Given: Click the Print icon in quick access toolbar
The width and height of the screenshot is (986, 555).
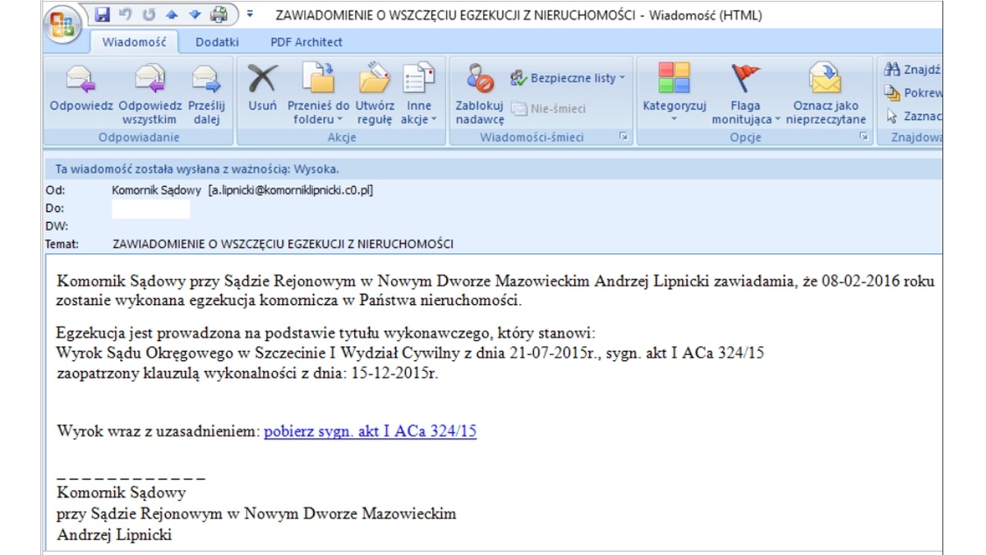Looking at the screenshot, I should (219, 15).
